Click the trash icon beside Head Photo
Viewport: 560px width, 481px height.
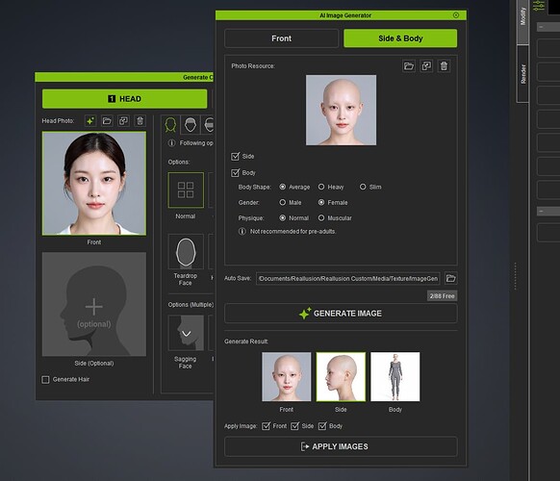(140, 121)
